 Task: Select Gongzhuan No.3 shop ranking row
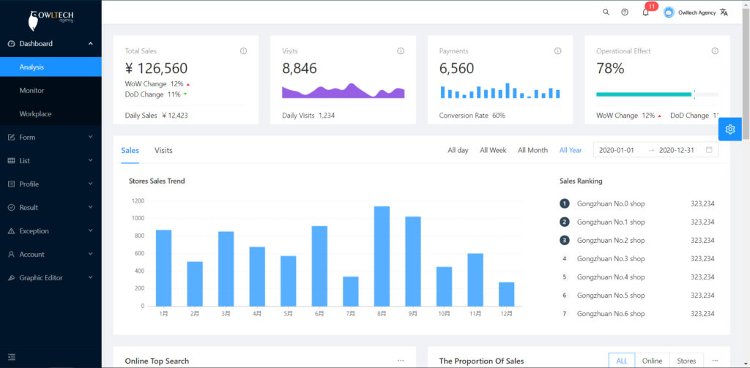click(637, 258)
